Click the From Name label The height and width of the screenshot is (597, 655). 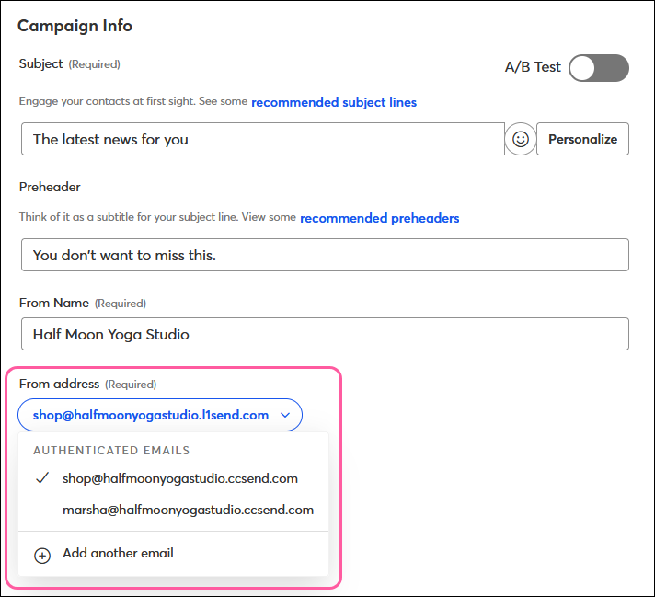tap(54, 303)
